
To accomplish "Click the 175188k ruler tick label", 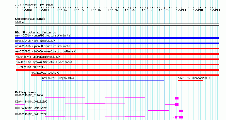I will click(x=96, y=10).
